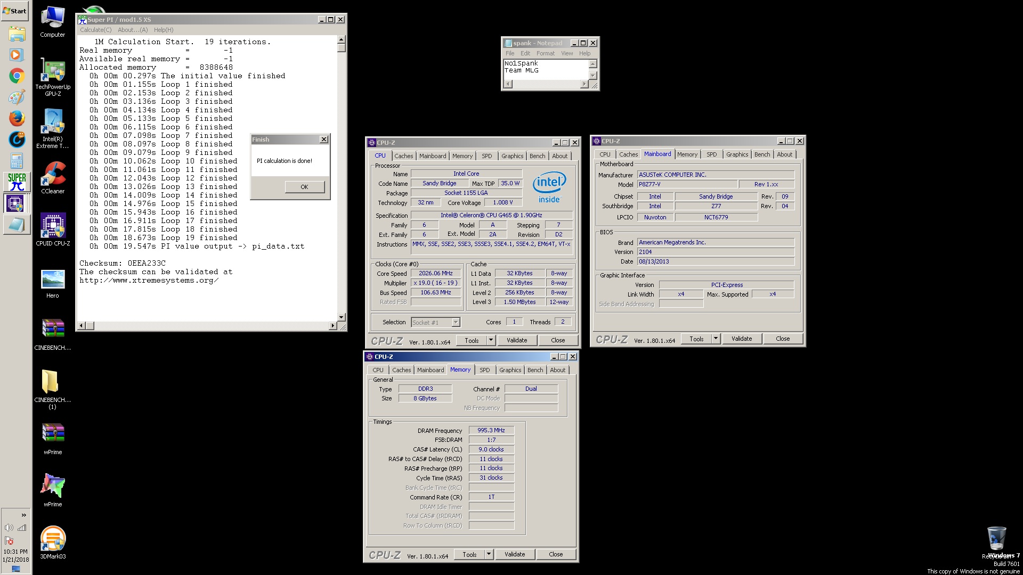Click the 995.3 MHz DRAM frequency value
The height and width of the screenshot is (575, 1023).
tap(491, 430)
